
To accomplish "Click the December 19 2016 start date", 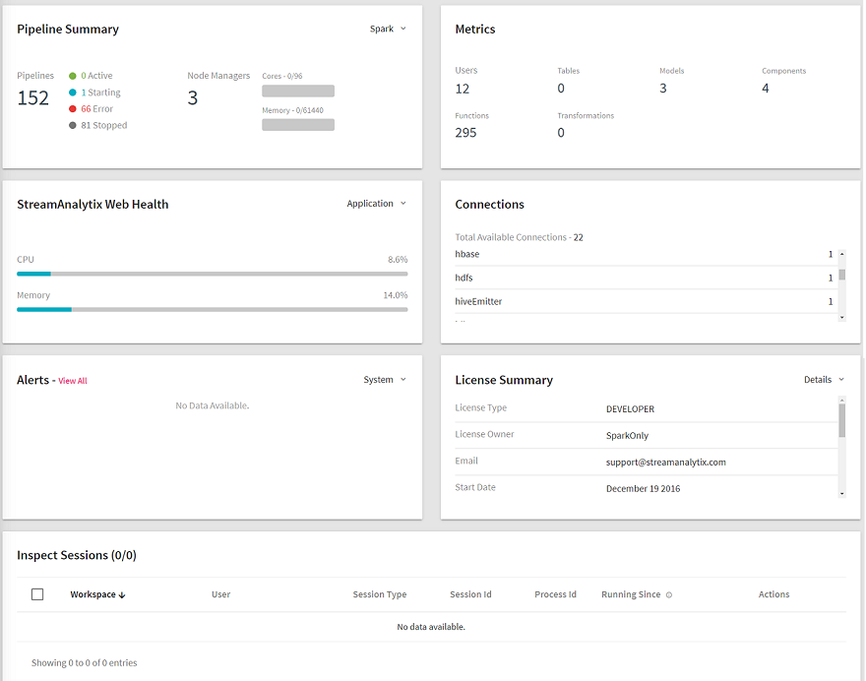I will pos(644,489).
